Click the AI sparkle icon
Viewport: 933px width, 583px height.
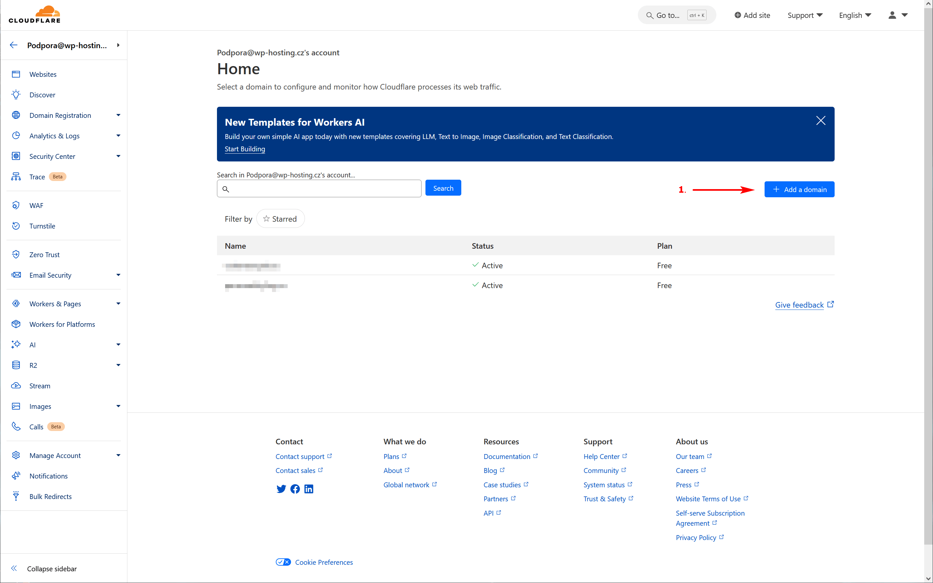coord(16,344)
